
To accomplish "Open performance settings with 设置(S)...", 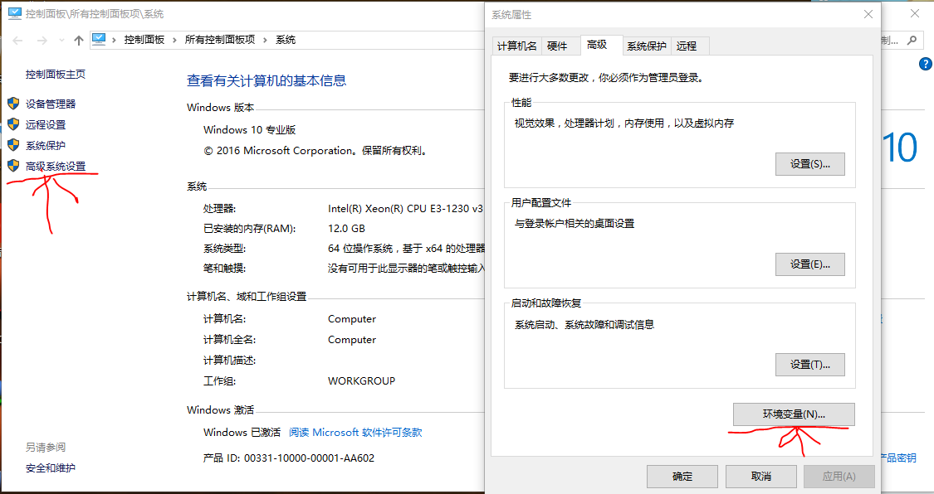I will (810, 164).
